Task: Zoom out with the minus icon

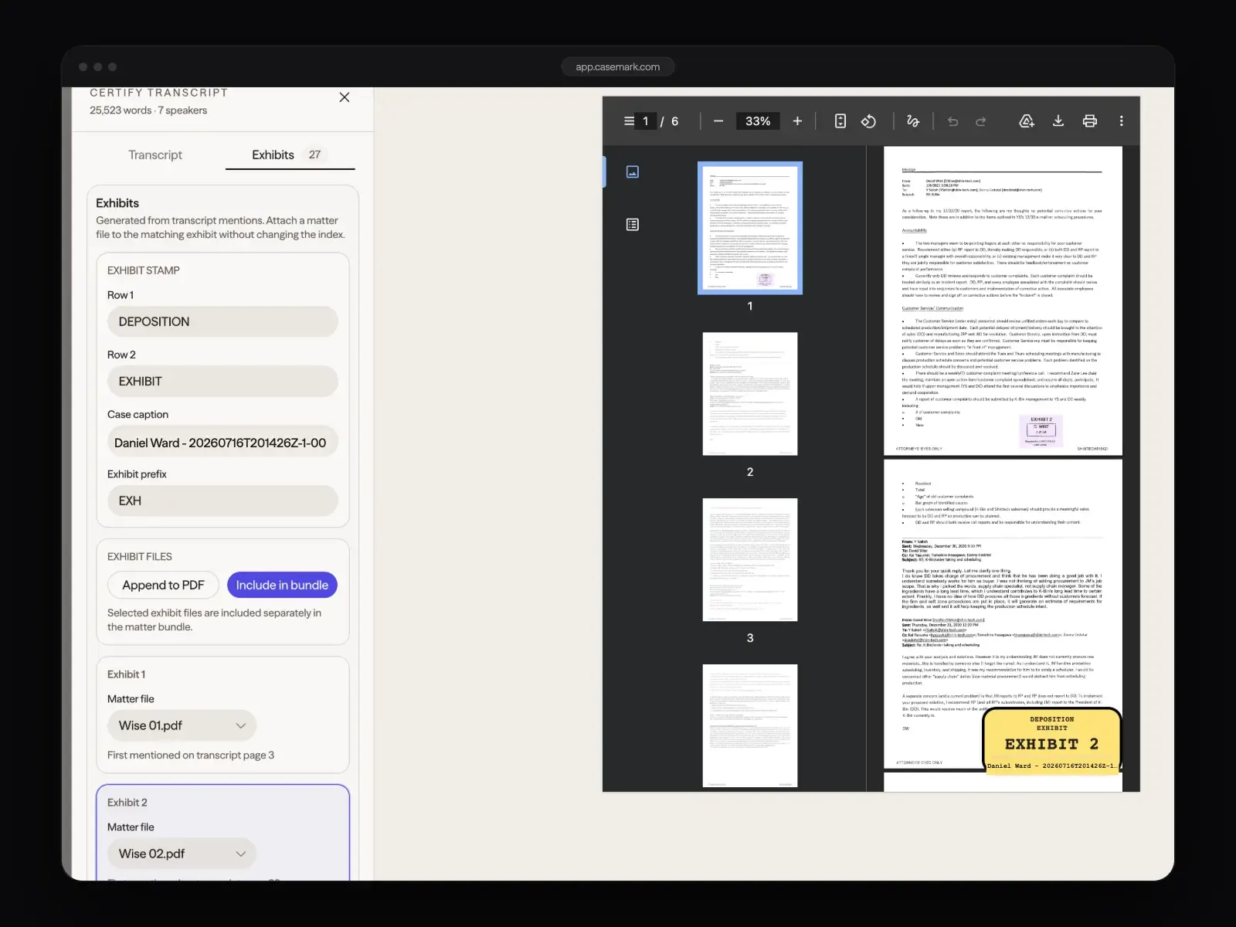Action: (718, 121)
